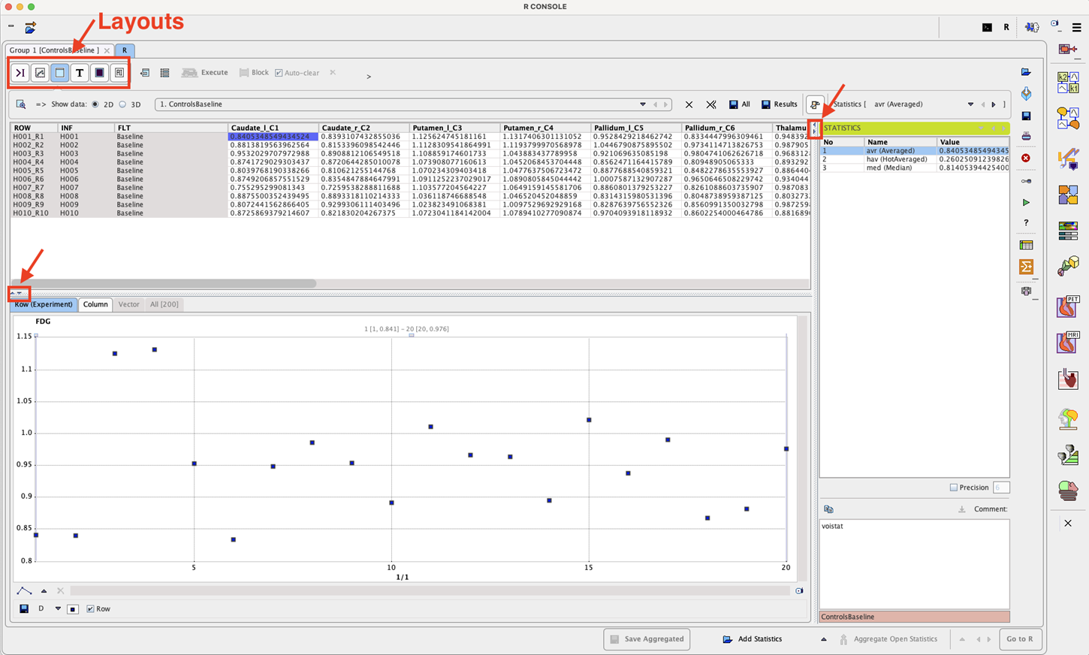Open the ControlsBaseline dataset dropdown
Screen dimensions: 1089x655
pos(642,104)
